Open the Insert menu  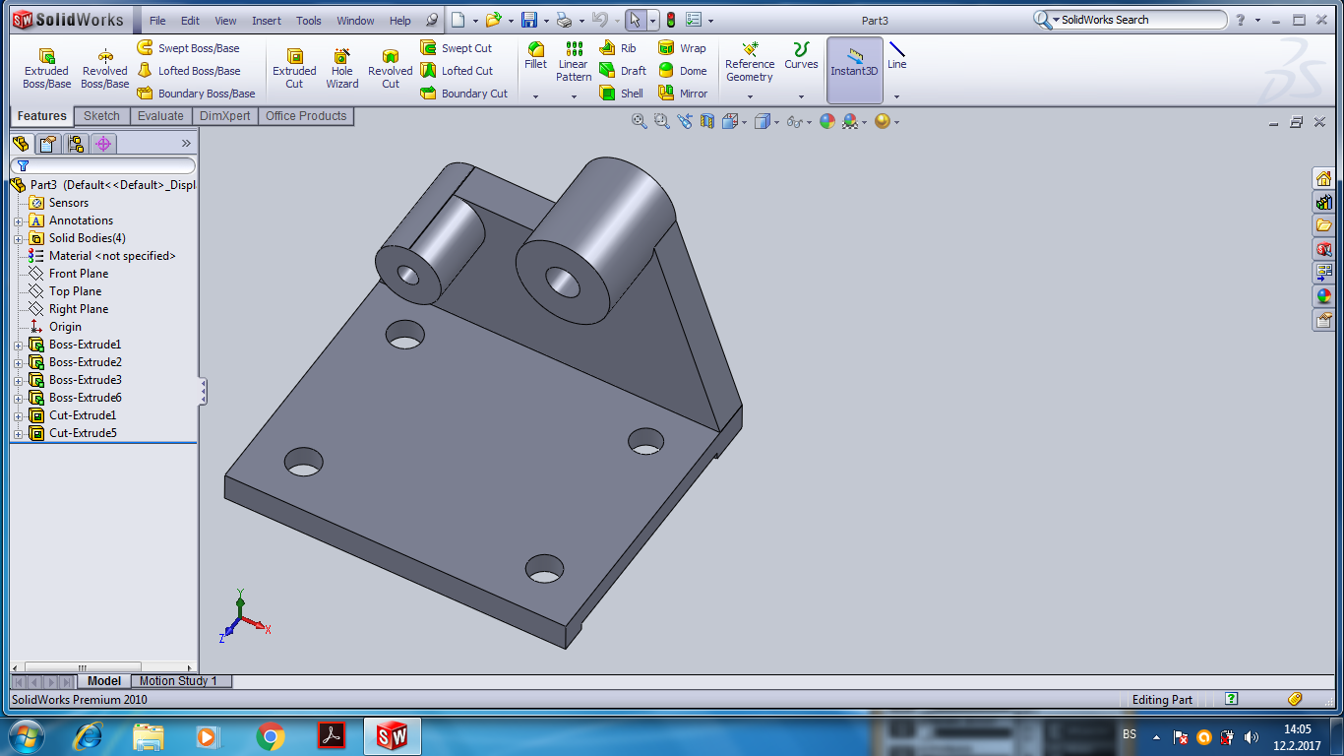(x=266, y=21)
